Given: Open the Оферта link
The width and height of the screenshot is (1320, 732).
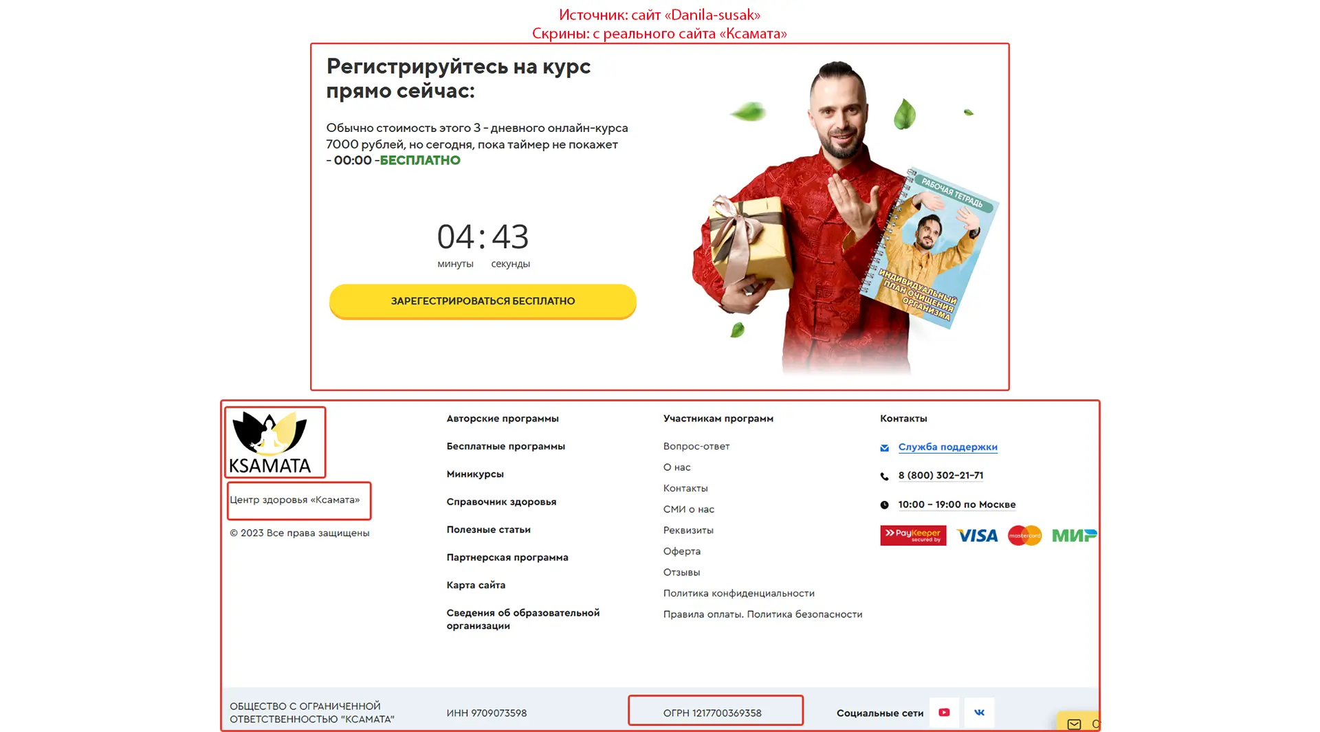Looking at the screenshot, I should coord(681,551).
